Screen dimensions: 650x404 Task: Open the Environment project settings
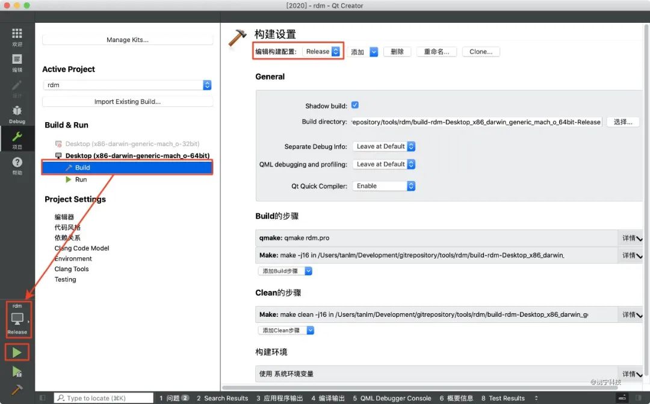(73, 259)
